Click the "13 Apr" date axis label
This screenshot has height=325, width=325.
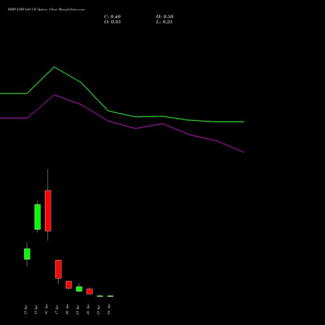pos(25,309)
